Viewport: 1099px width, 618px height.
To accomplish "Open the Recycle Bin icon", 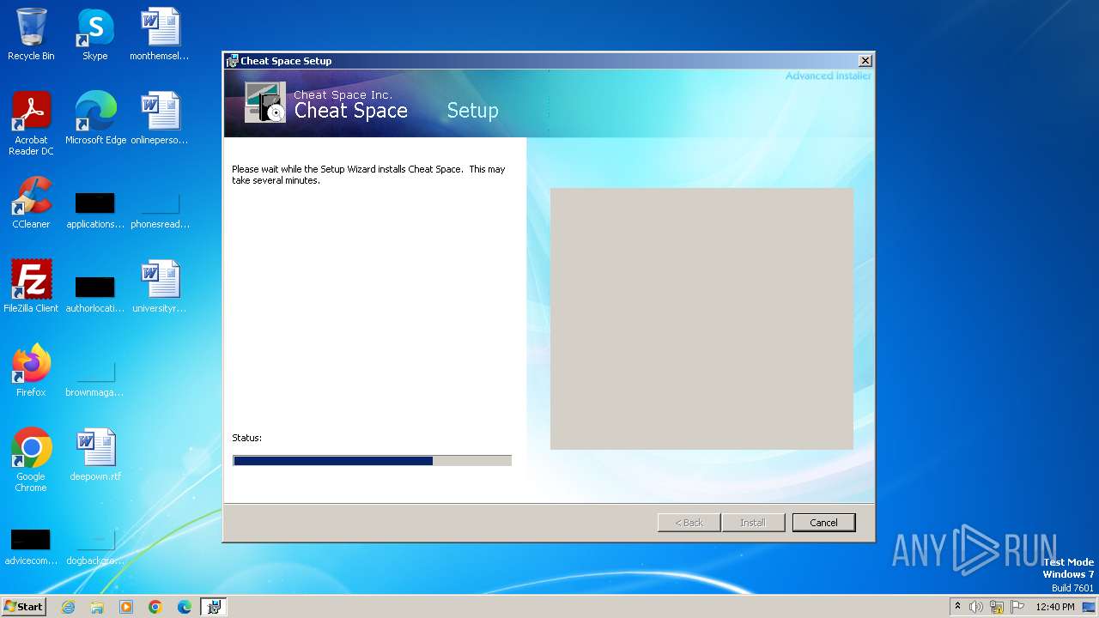I will [x=31, y=34].
